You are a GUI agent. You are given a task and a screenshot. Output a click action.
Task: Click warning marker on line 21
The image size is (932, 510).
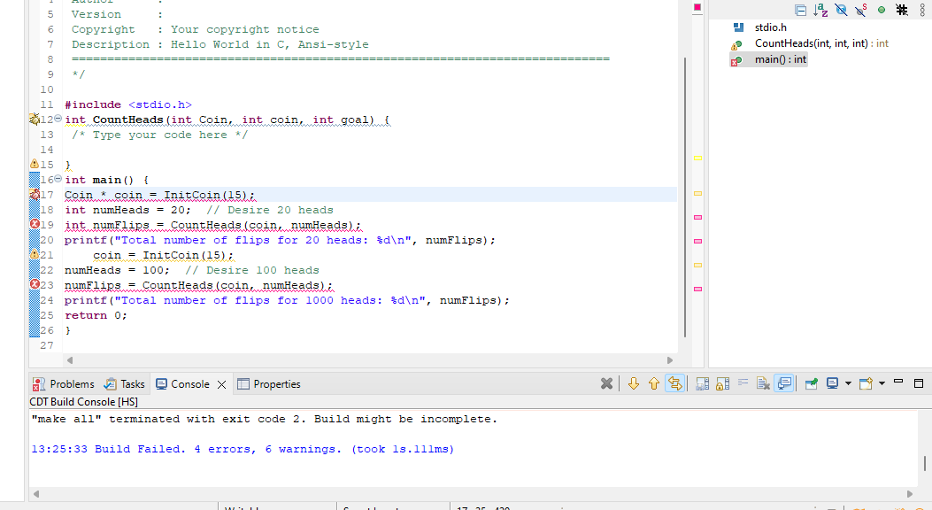click(x=35, y=254)
